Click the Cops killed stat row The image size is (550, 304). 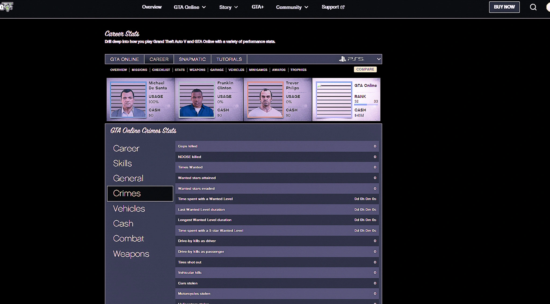click(277, 146)
